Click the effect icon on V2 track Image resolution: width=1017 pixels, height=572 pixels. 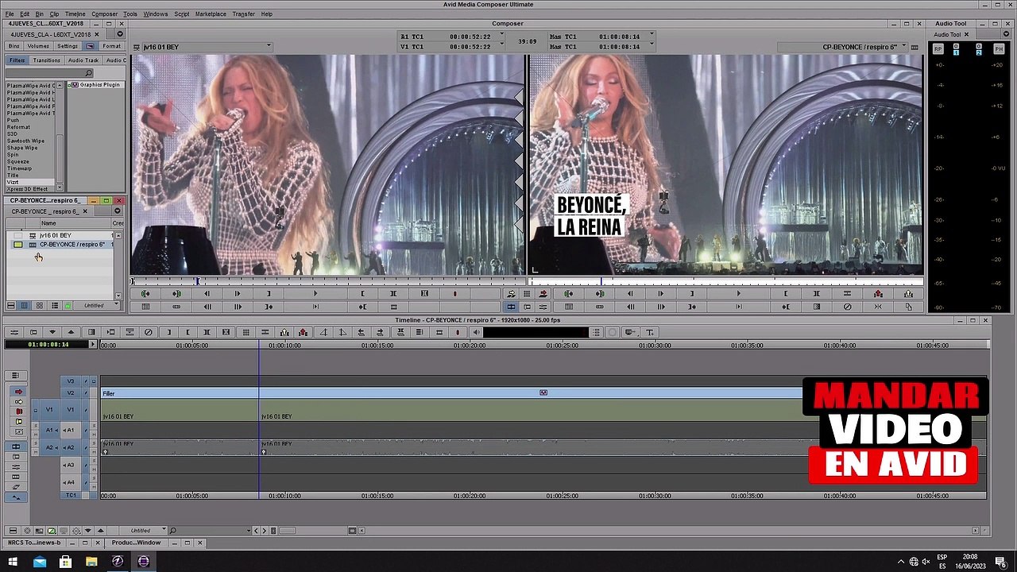(x=543, y=392)
